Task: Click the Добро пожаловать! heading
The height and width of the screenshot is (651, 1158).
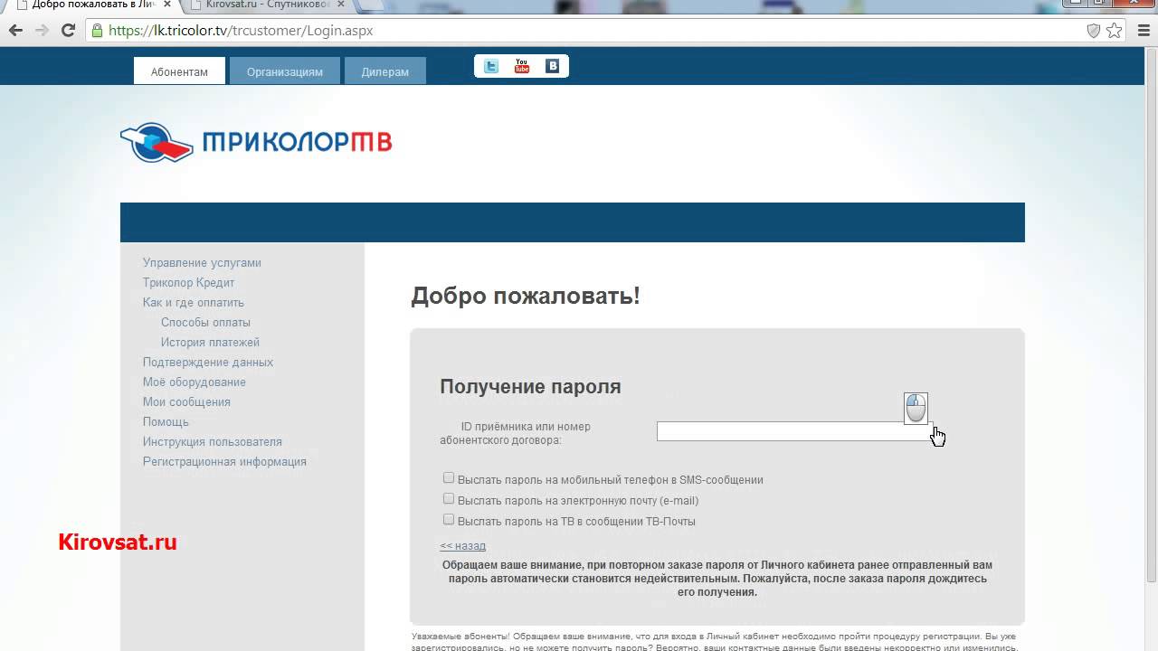Action: click(526, 296)
